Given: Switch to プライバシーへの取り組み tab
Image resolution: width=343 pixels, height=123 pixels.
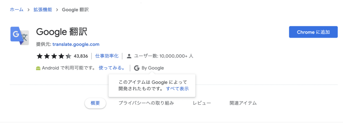Looking at the screenshot, I should click(x=146, y=103).
